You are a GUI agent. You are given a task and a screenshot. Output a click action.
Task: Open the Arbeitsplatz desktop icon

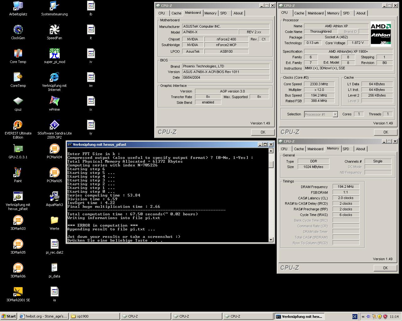[x=18, y=8]
